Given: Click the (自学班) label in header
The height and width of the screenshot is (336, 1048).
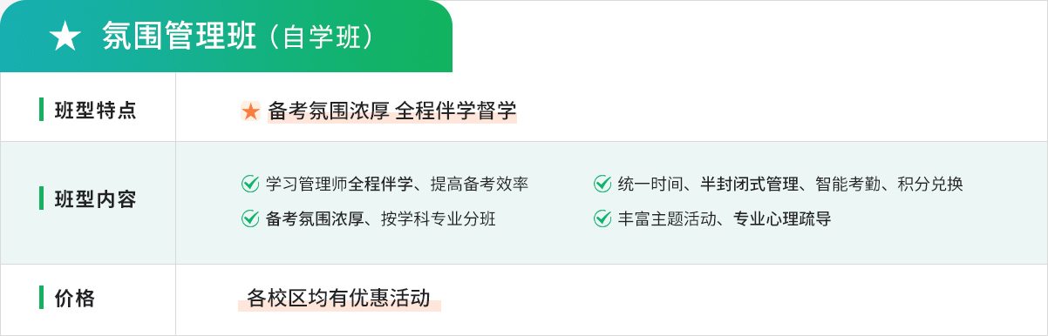Looking at the screenshot, I should coord(321,37).
